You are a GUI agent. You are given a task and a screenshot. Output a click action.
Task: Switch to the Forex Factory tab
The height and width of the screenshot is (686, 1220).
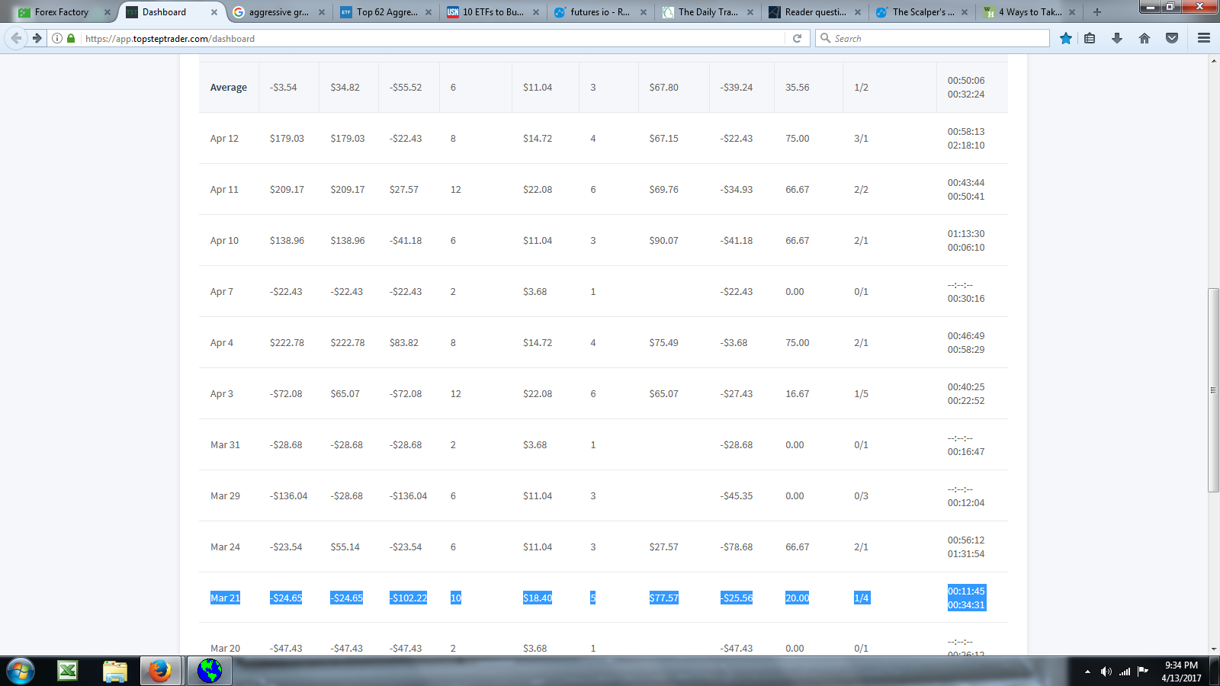[x=61, y=12]
